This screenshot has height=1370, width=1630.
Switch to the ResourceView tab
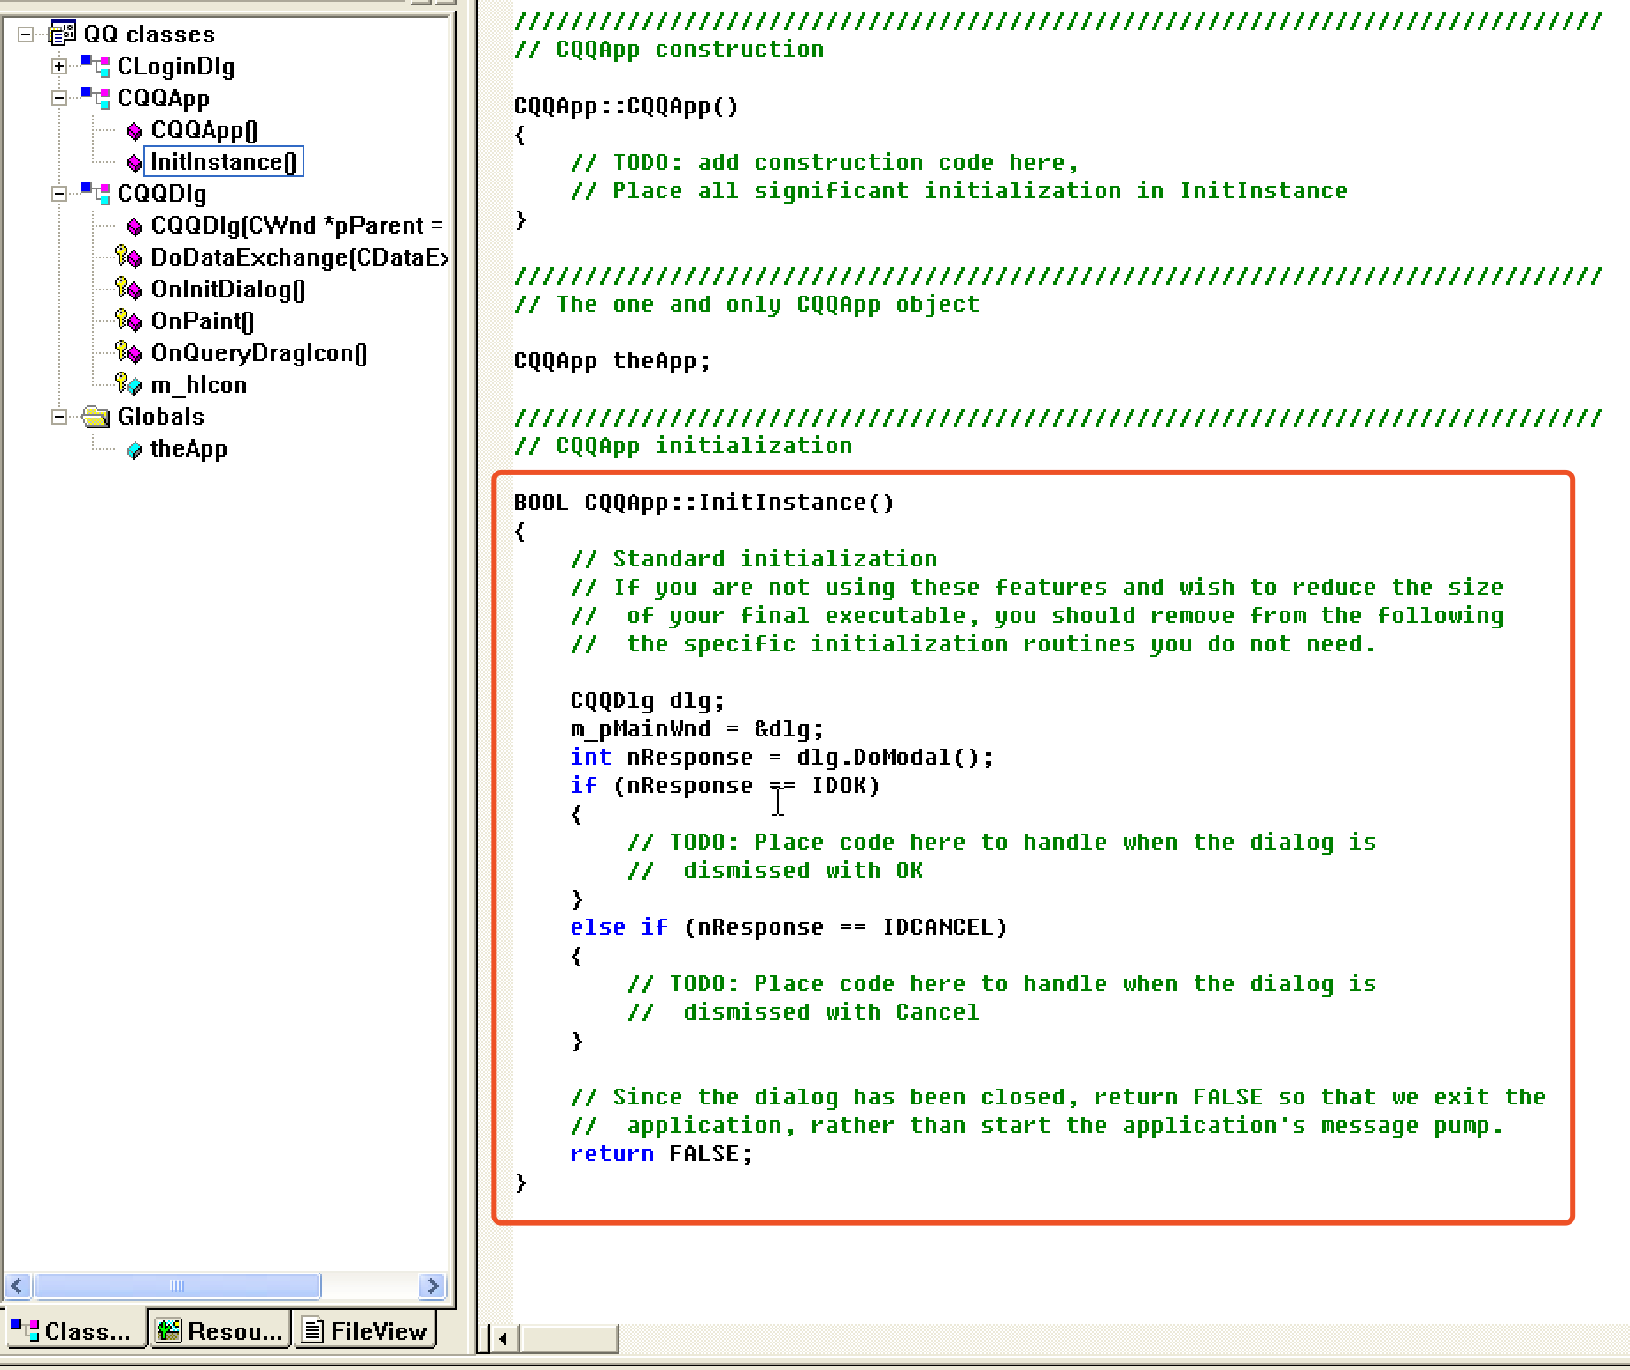click(x=220, y=1330)
